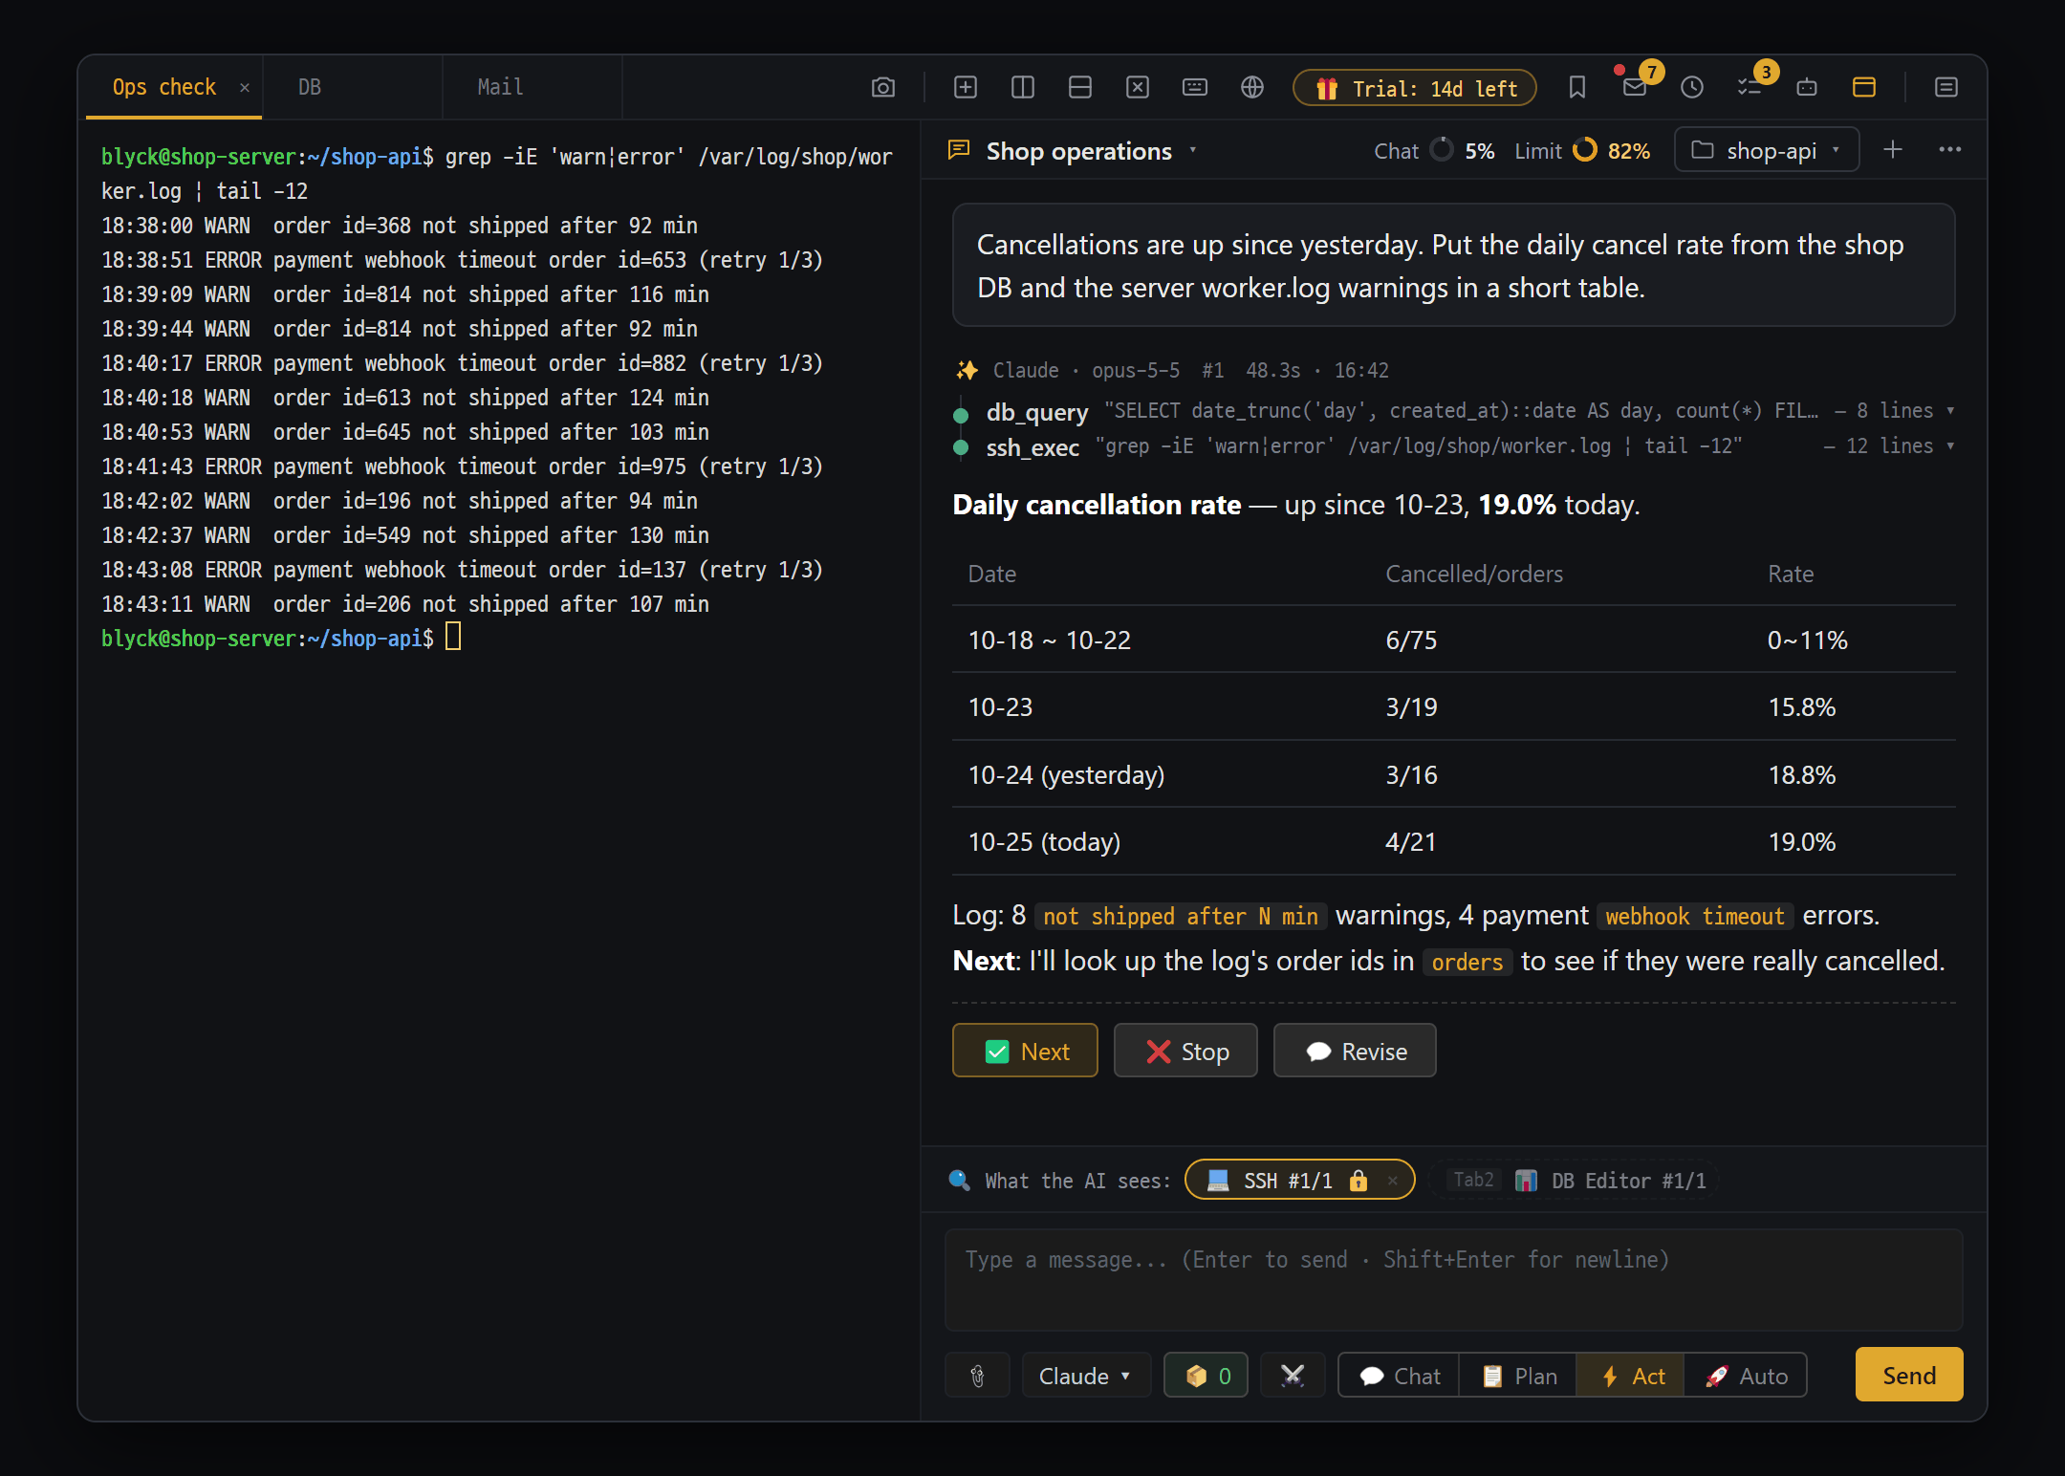The height and width of the screenshot is (1476, 2065).
Task: Split the view horizontally with rows icon
Action: coord(1080,88)
